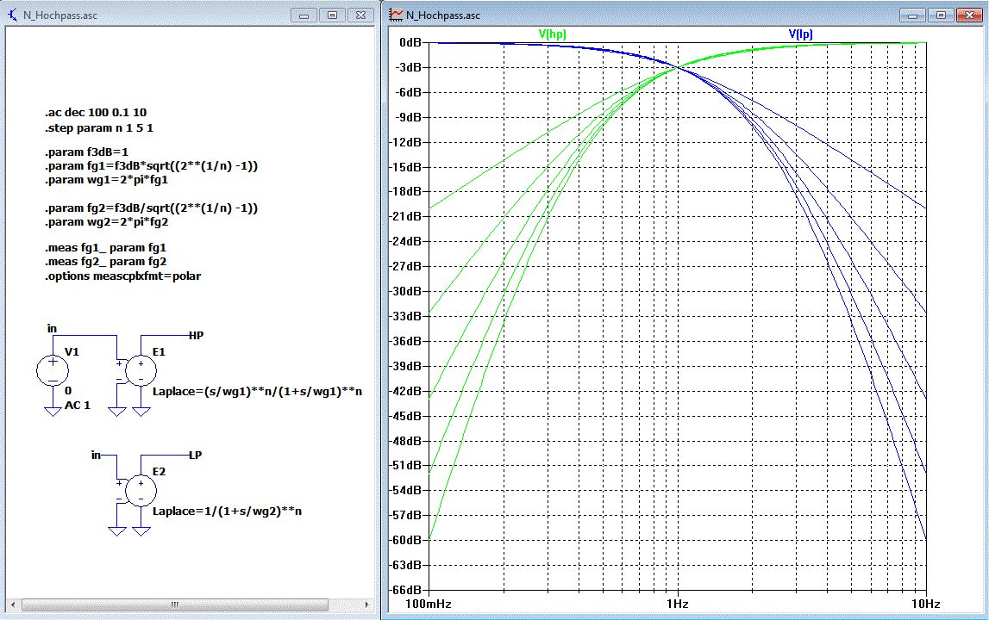Click the ground symbol beneath V1
989x620 pixels.
pos(52,412)
